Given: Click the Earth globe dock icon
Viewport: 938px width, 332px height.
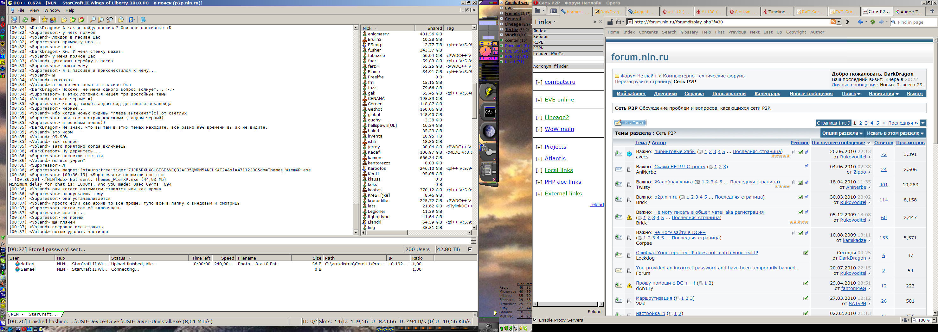Looking at the screenshot, I should [x=489, y=132].
